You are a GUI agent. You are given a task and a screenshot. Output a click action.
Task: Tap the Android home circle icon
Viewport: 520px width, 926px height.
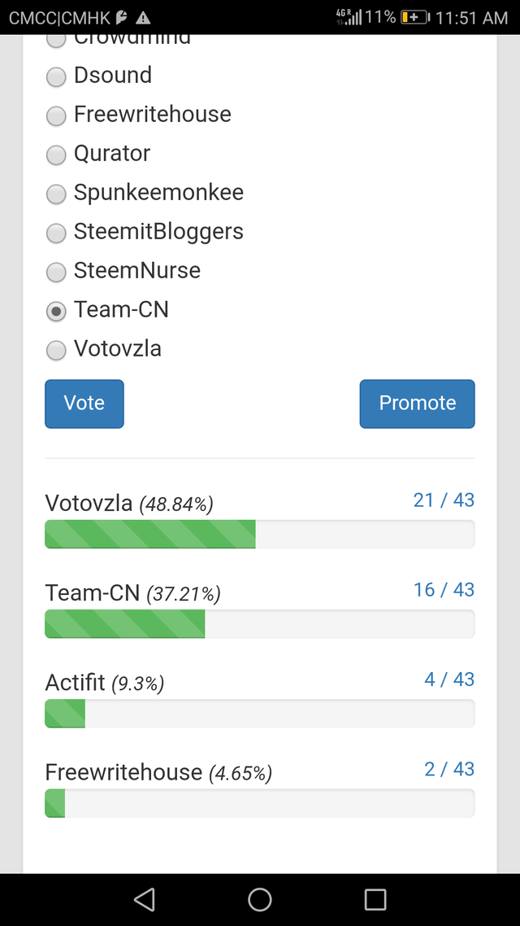(x=260, y=899)
